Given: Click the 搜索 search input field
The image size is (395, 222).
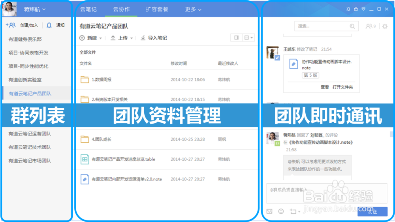Looking at the screenshot, I should click(x=326, y=26).
